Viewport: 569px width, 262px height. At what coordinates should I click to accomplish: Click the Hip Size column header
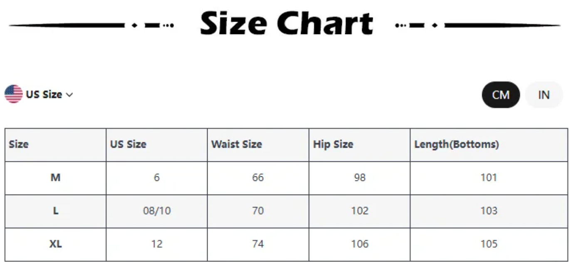(x=333, y=144)
